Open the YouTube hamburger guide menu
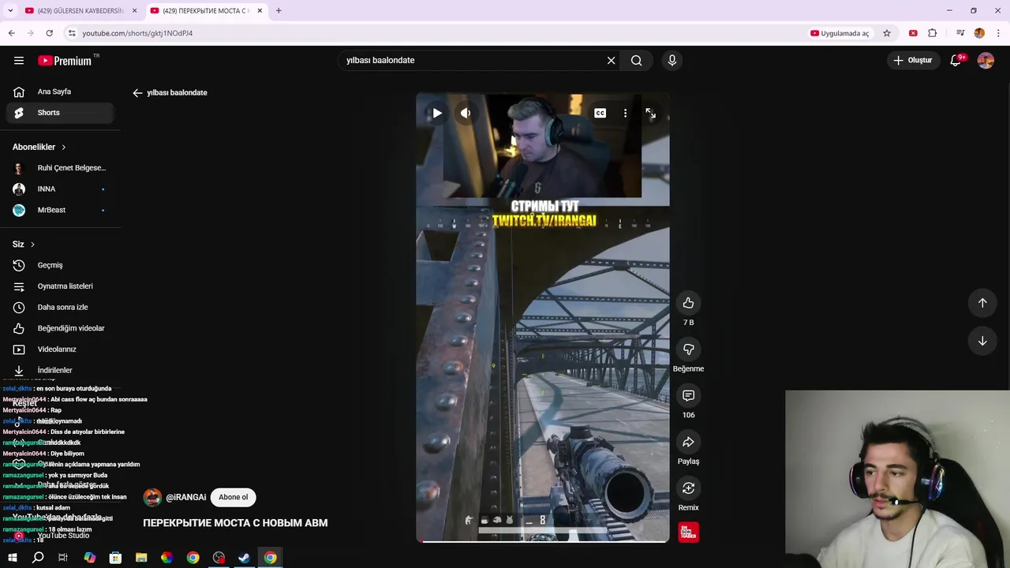This screenshot has height=568, width=1010. click(x=19, y=60)
